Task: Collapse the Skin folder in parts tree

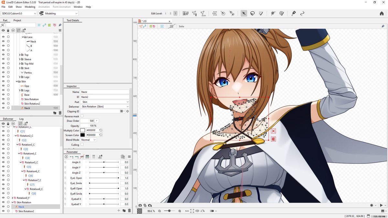Action: click(x=17, y=81)
